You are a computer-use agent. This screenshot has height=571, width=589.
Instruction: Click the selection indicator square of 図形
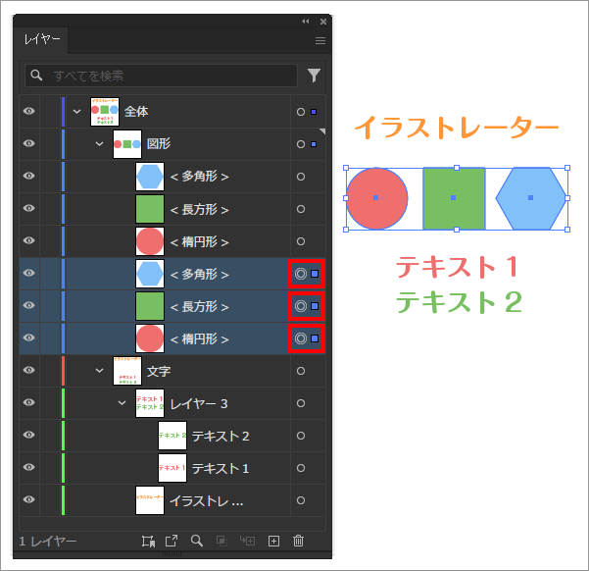[x=314, y=144]
